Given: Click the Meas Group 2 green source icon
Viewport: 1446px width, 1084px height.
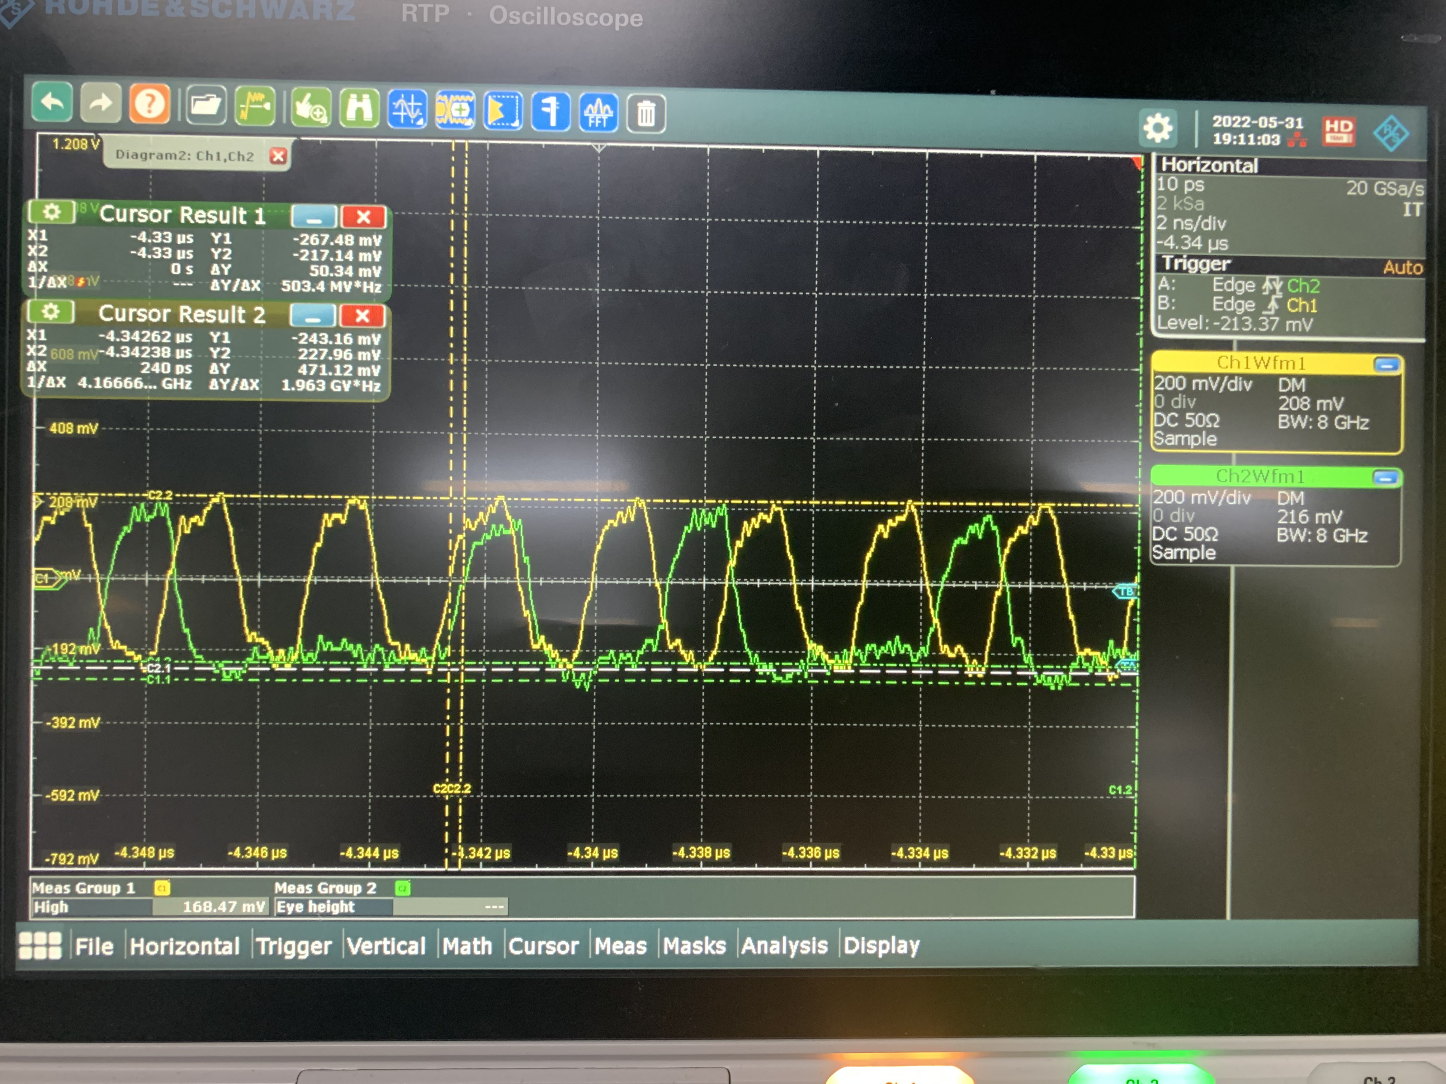Looking at the screenshot, I should click(x=403, y=887).
